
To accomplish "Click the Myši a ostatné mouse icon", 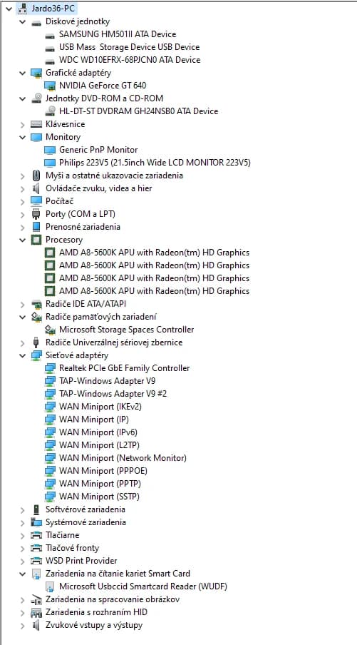I will click(36, 176).
